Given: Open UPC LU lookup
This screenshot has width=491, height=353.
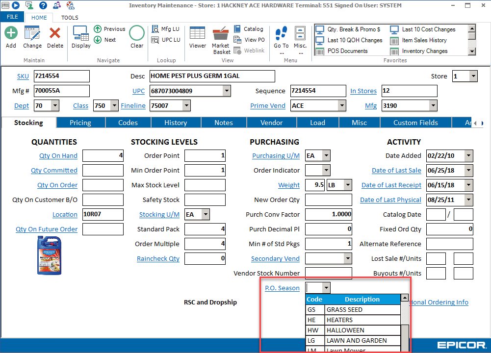Looking at the screenshot, I should [x=166, y=40].
